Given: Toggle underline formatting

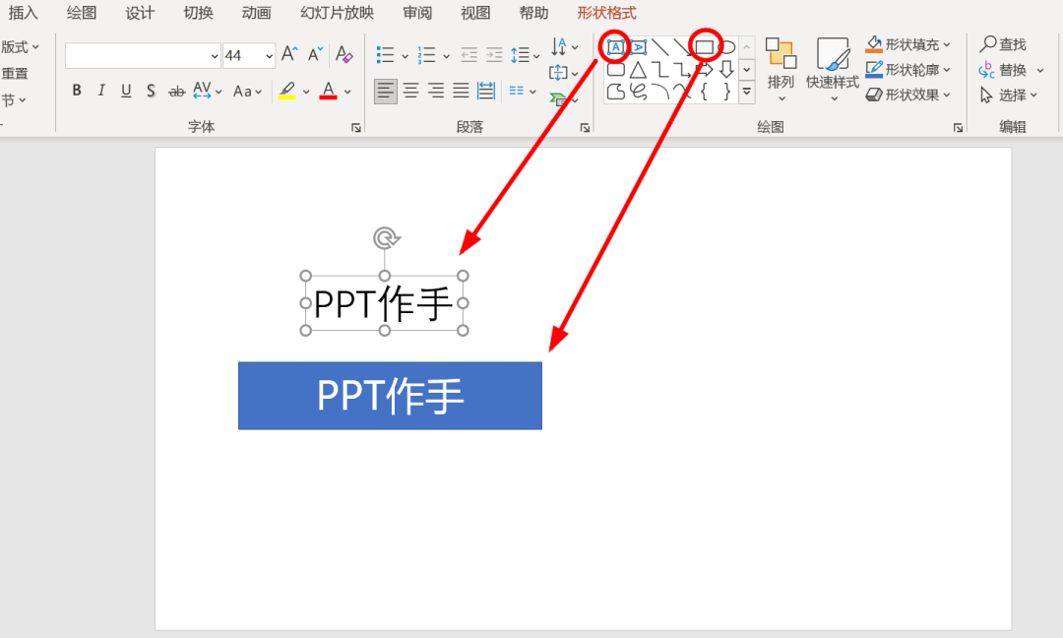Looking at the screenshot, I should [126, 91].
